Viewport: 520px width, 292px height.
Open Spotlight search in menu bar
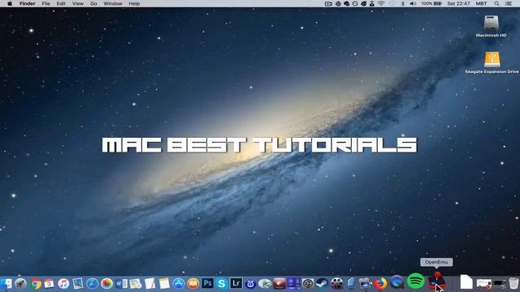pos(496,3)
